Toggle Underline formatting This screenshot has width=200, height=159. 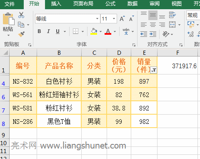pyautogui.click(x=57, y=31)
